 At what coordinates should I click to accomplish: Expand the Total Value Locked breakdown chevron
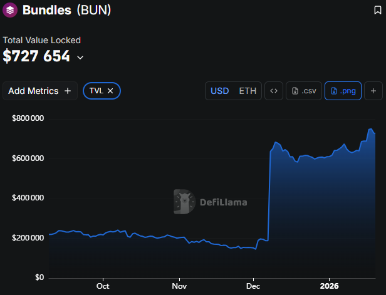click(x=80, y=58)
